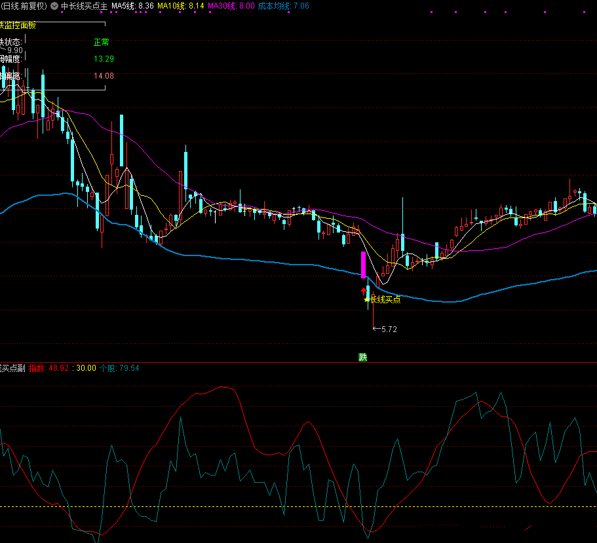Viewport: 597px width, 543px height.
Task: Click the green 正常 status value
Action: [x=102, y=42]
